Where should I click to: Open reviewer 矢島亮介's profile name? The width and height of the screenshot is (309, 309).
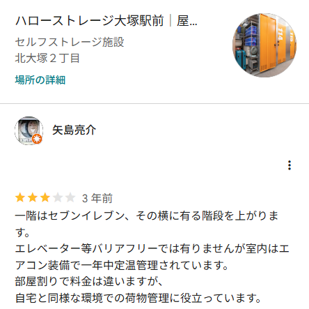[74, 130]
